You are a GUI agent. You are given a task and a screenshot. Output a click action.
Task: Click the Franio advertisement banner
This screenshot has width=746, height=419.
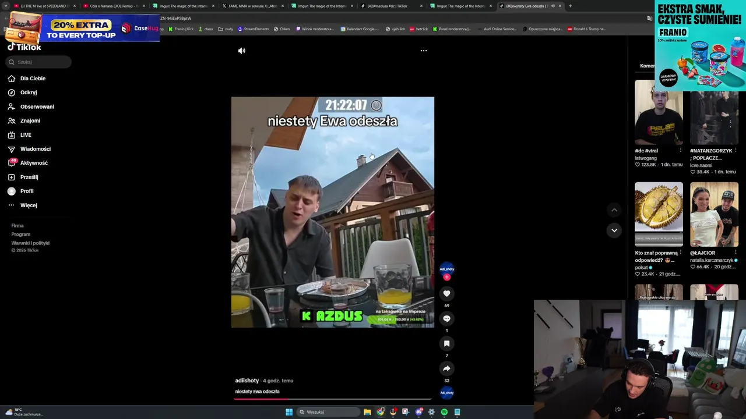[x=700, y=45]
